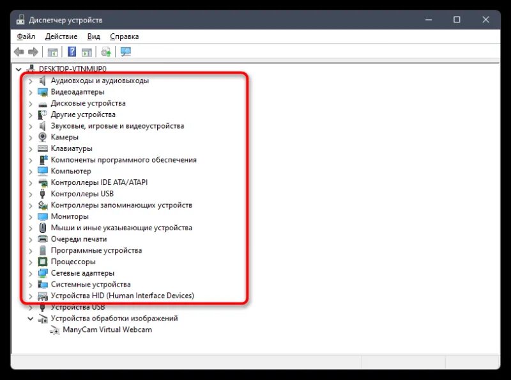Screen dimensions: 511x380
Task: Click the webcam icon beside Камеры
Action: pos(42,137)
